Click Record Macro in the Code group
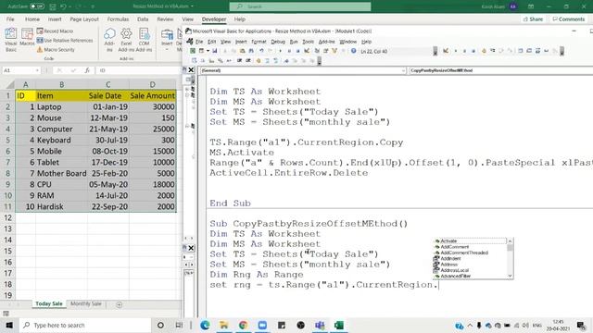Screen dimensions: 593x333 (x=55, y=31)
